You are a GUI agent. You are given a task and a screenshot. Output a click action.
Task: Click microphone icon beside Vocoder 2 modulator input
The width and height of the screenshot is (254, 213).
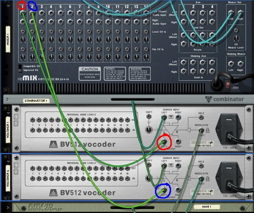click(x=208, y=179)
